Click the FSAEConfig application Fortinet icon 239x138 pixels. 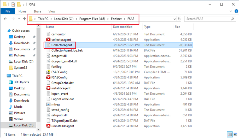48,77
